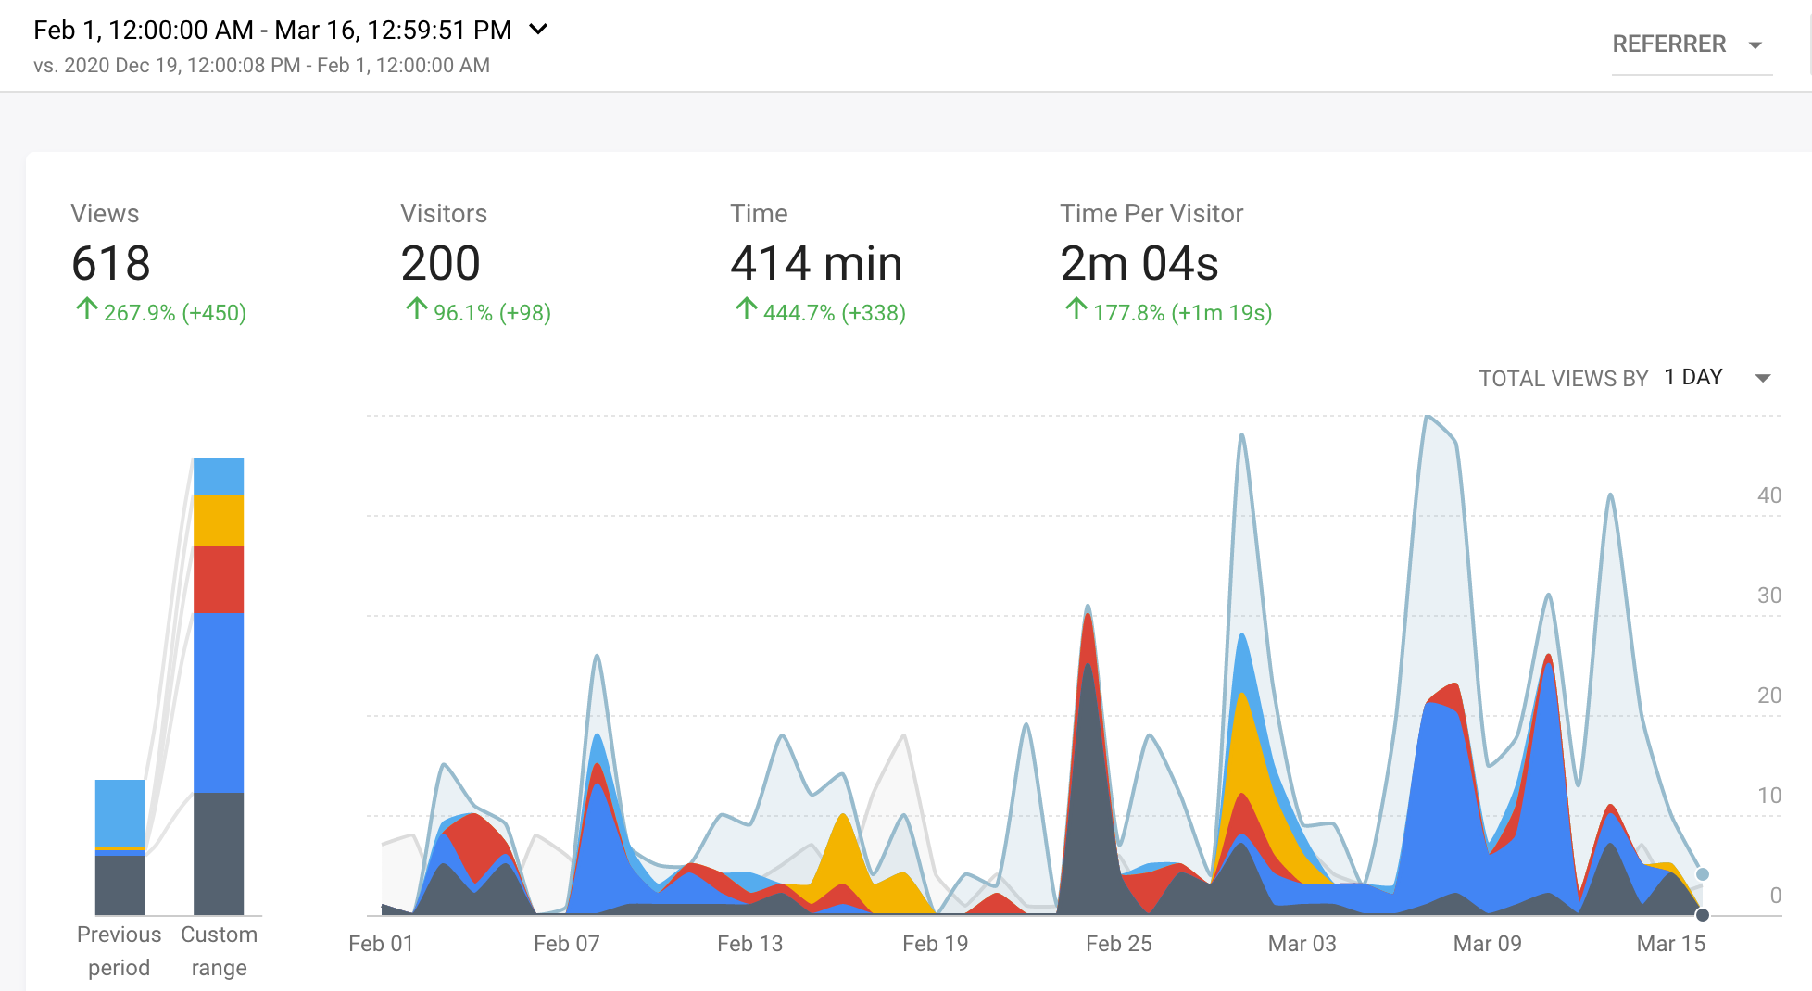Click dark gray segment of Custom range bar

pos(219,854)
